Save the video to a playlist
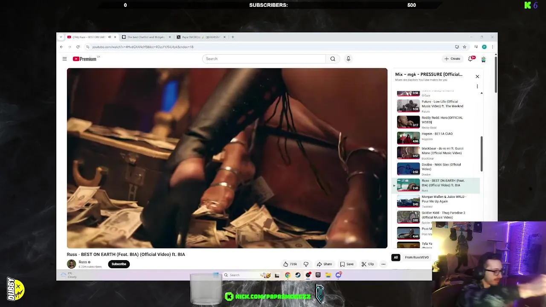Screen dimensions: 546x307 point(347,264)
